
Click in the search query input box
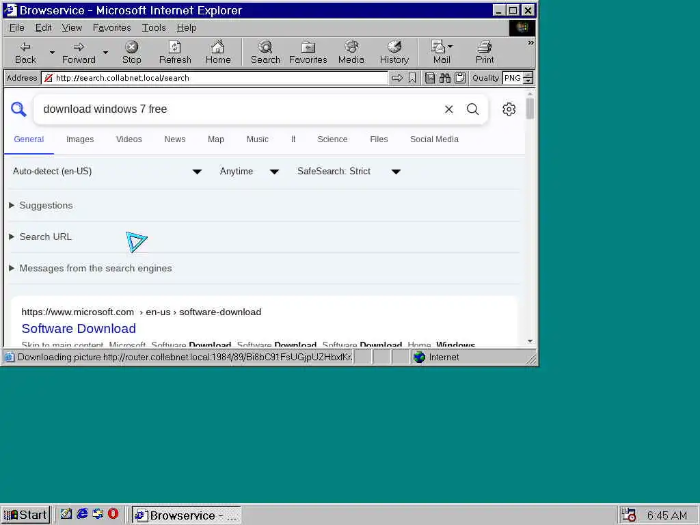click(x=239, y=109)
